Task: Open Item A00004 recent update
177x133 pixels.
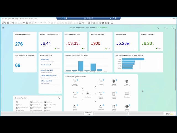Action: [x=45, y=60]
